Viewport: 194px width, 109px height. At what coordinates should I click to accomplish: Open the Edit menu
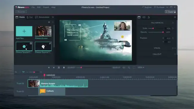pos(39,7)
